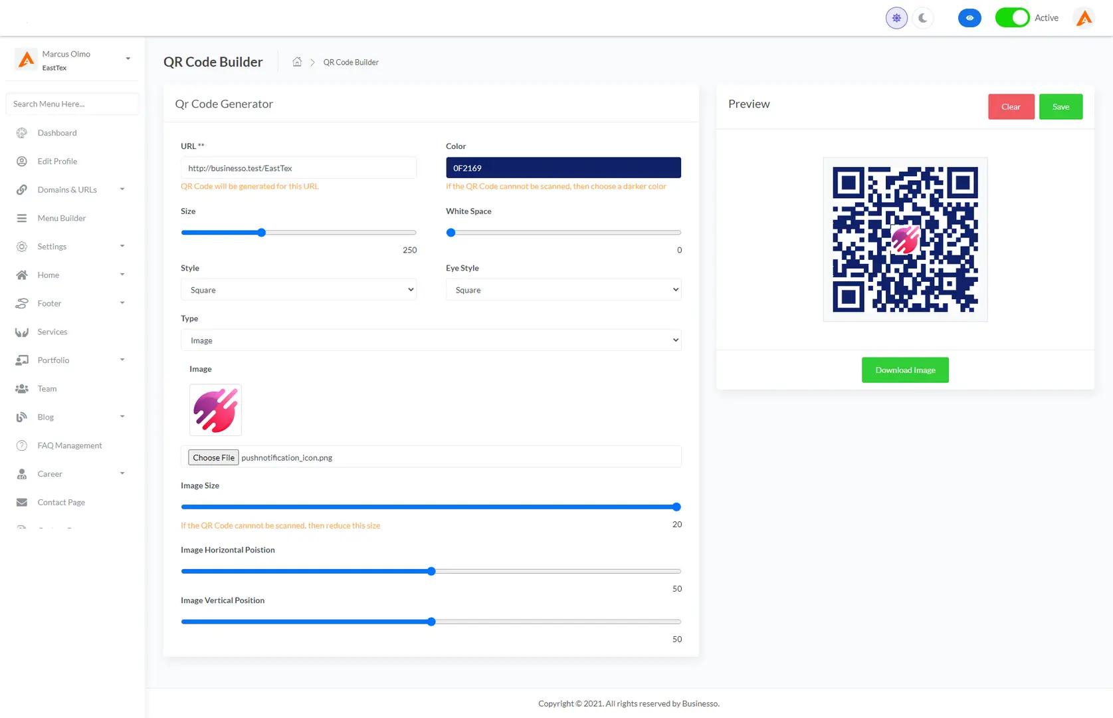Click the blue eye preview toggle
This screenshot has height=718, width=1113.
969,18
